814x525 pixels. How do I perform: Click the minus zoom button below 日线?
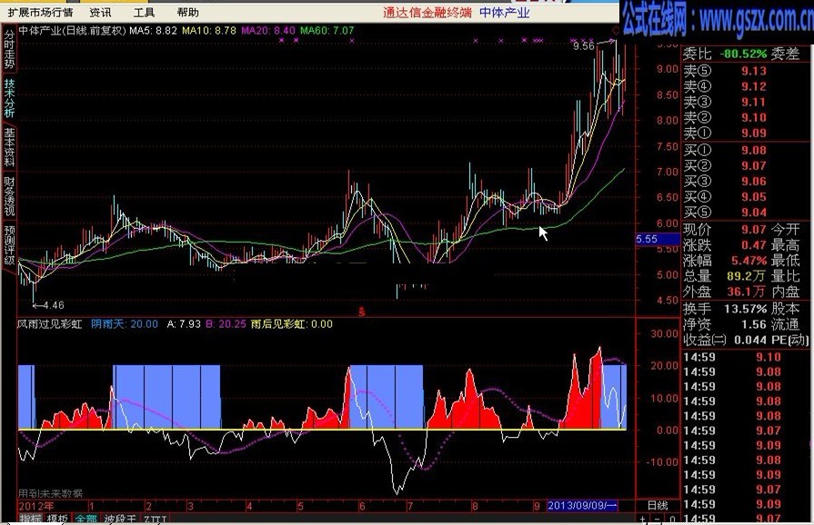point(658,519)
